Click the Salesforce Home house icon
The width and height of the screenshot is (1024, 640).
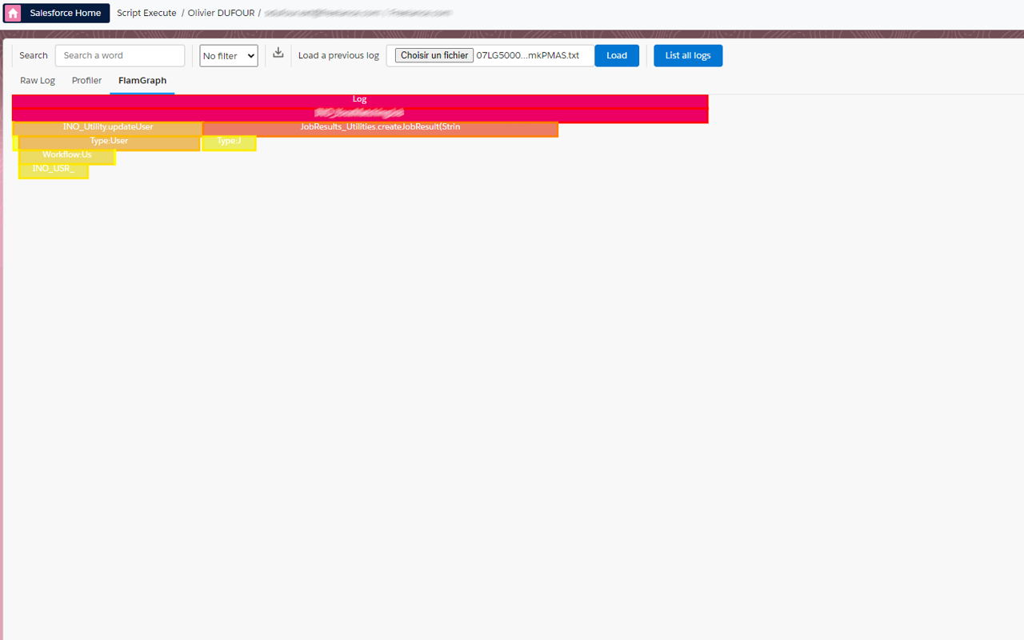coord(12,13)
